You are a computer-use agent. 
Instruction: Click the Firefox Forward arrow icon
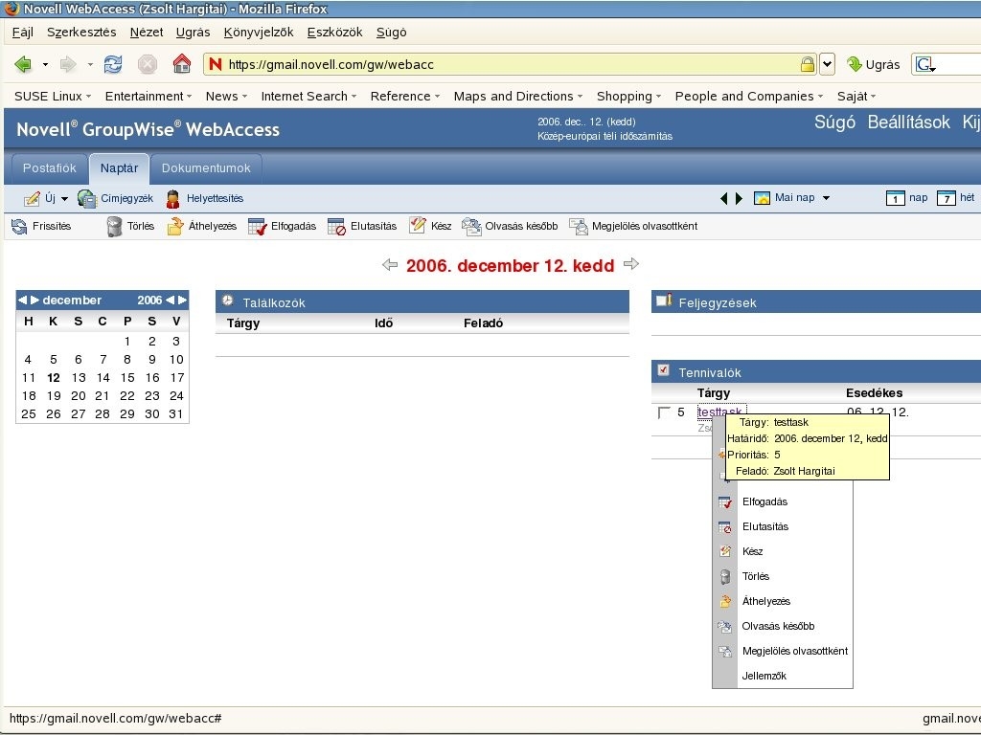click(68, 64)
